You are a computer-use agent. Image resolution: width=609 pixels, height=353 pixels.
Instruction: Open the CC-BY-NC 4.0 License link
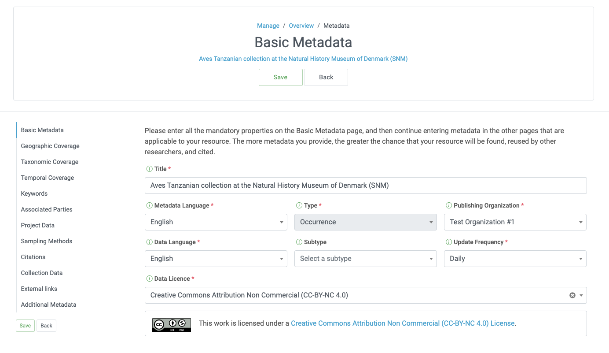click(x=403, y=323)
